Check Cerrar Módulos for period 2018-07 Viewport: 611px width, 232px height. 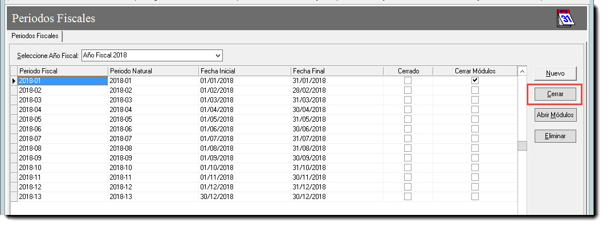475,139
